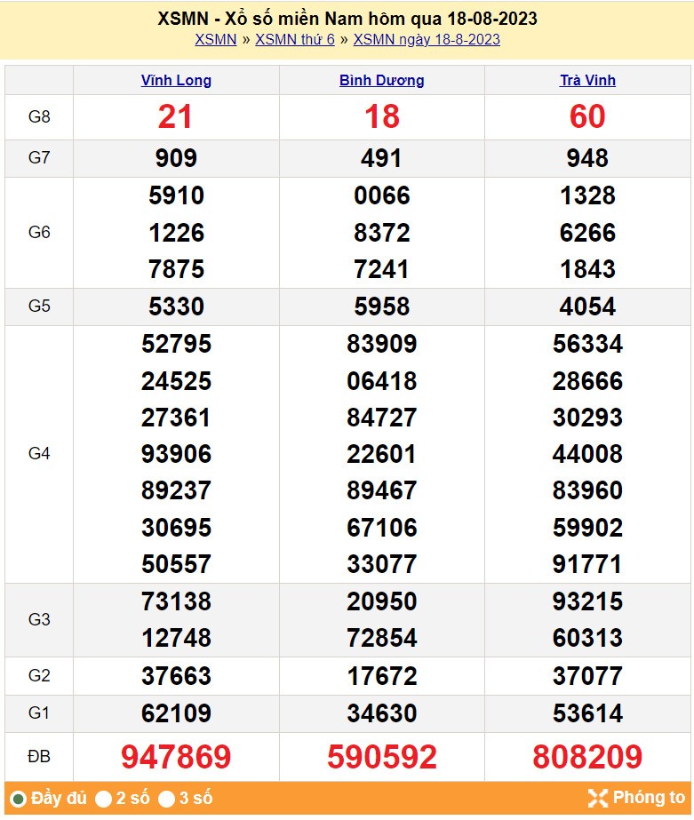Viewport: 694px width, 820px height.
Task: Click the G1 row label
Action: (x=39, y=713)
